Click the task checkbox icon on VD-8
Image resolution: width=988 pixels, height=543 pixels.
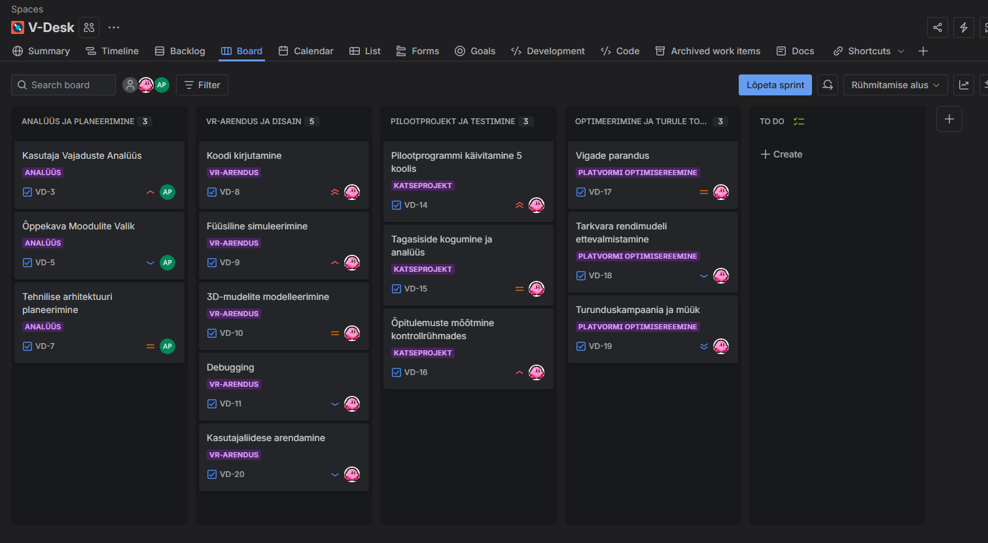click(x=212, y=192)
